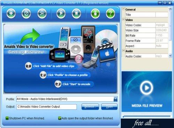
Task: Open help with the question mark icon
Action: [110, 14]
